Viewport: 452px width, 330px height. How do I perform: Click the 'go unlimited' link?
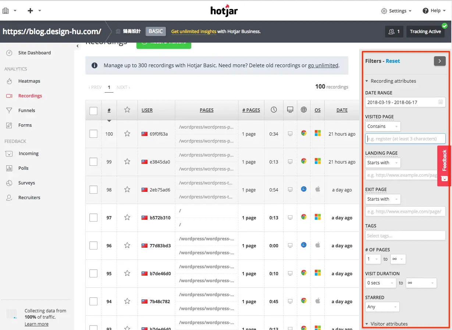coord(323,65)
